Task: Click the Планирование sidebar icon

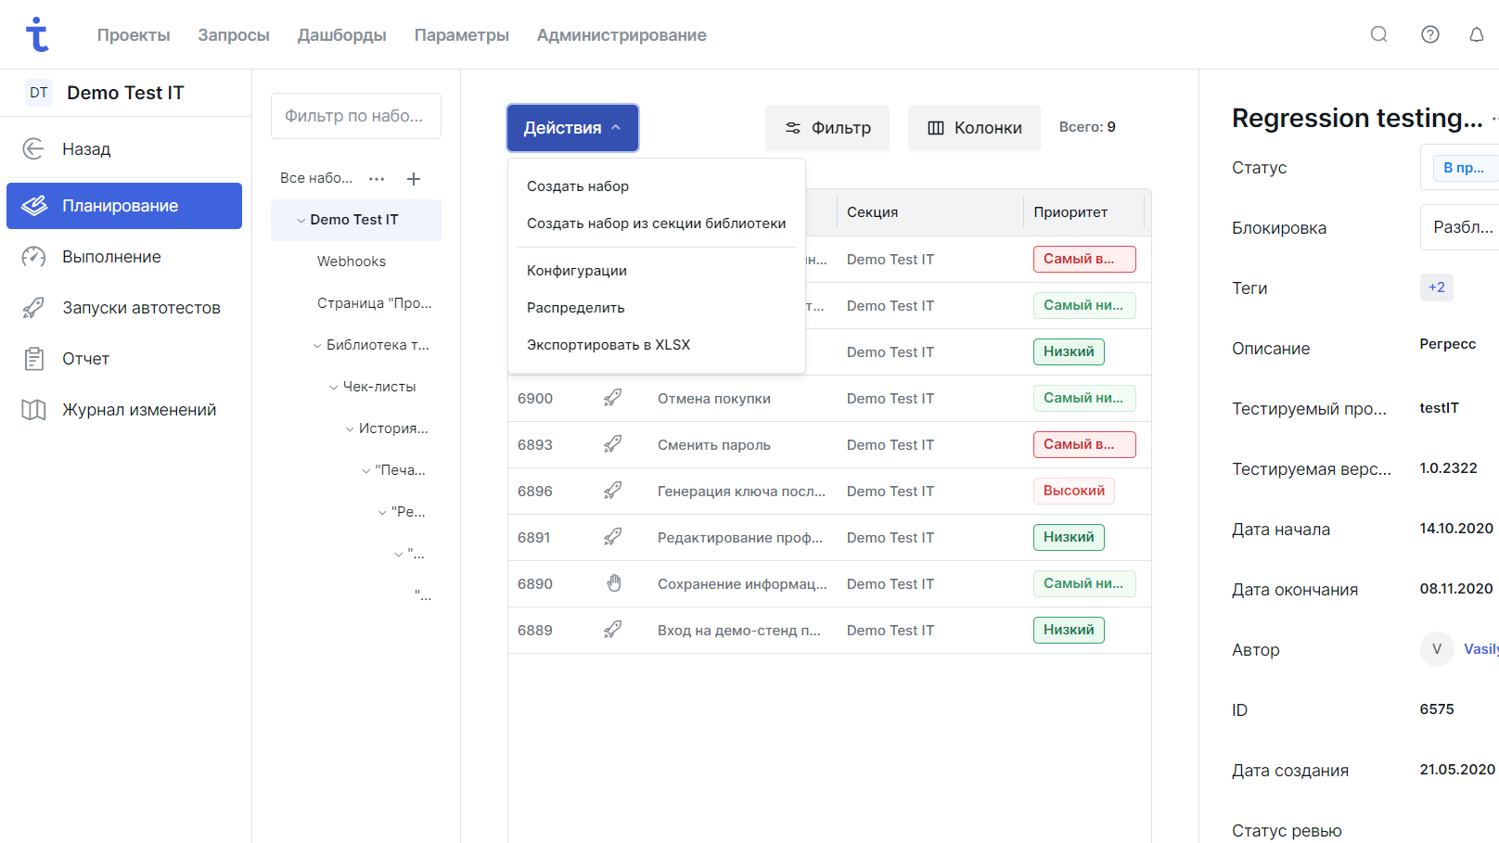Action: coord(34,206)
